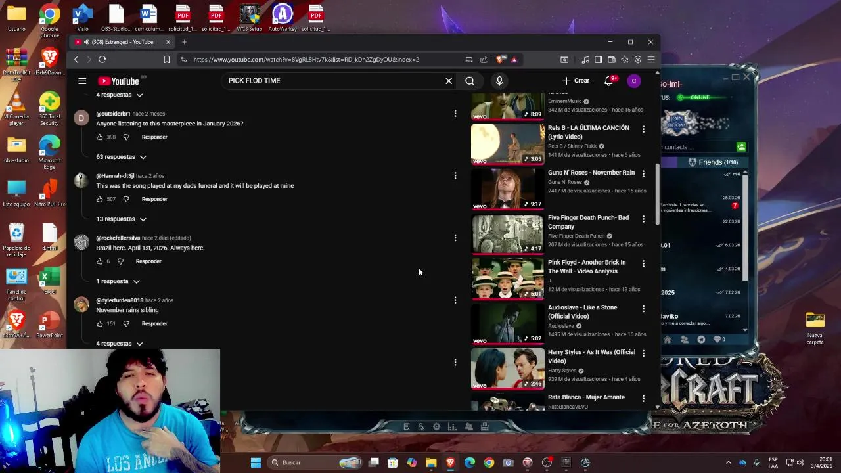The width and height of the screenshot is (841, 473).
Task: Click the URL in the address bar
Action: [x=306, y=60]
